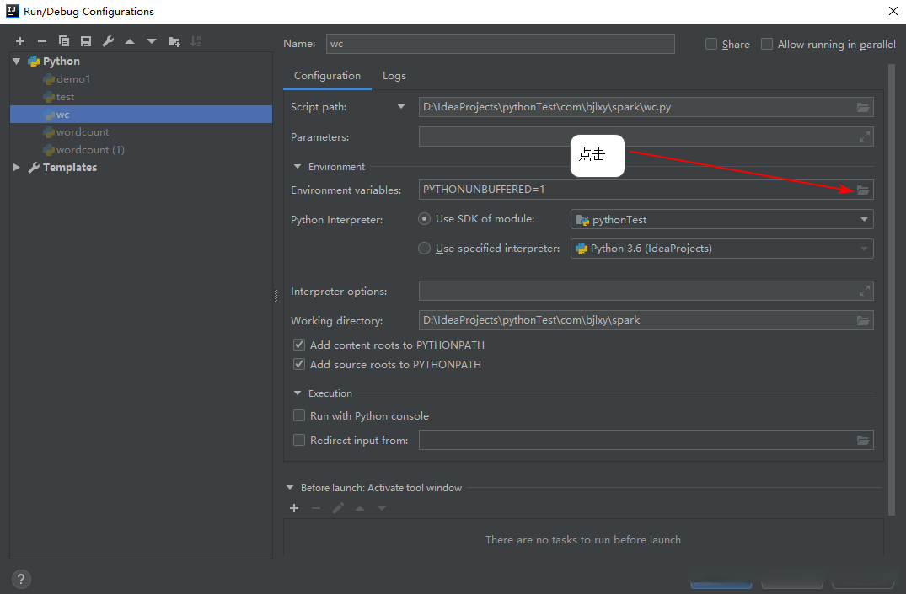
Task: Click the Save Configuration disk icon
Action: pyautogui.click(x=86, y=41)
